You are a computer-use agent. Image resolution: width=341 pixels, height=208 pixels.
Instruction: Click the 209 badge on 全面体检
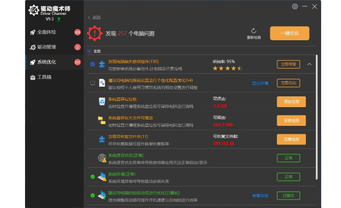77,32
